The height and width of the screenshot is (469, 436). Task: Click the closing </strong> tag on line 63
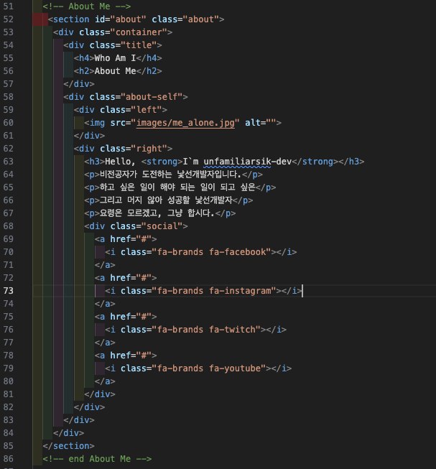(315, 162)
